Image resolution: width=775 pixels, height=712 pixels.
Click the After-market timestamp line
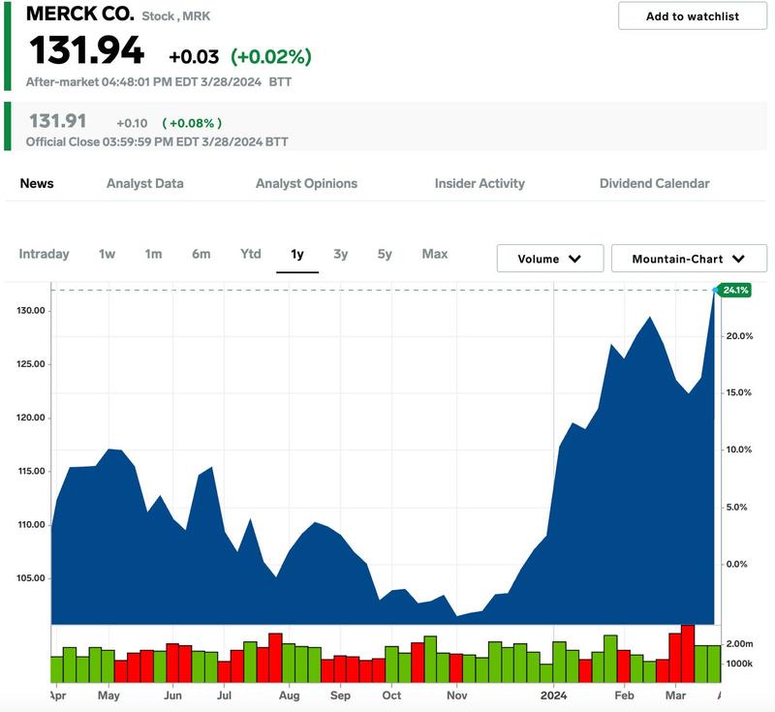pos(159,82)
